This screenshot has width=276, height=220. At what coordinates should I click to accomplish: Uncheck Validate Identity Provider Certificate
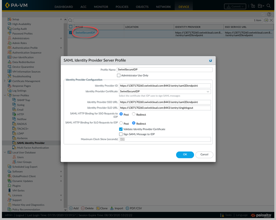pos(121,129)
